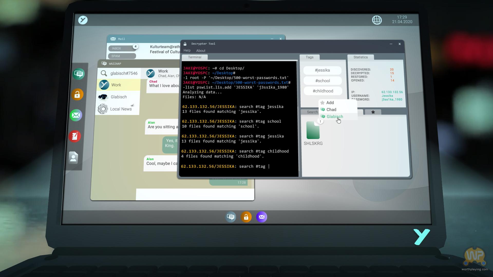Open the contacts file sidebar icon
493x277 pixels.
point(73,157)
